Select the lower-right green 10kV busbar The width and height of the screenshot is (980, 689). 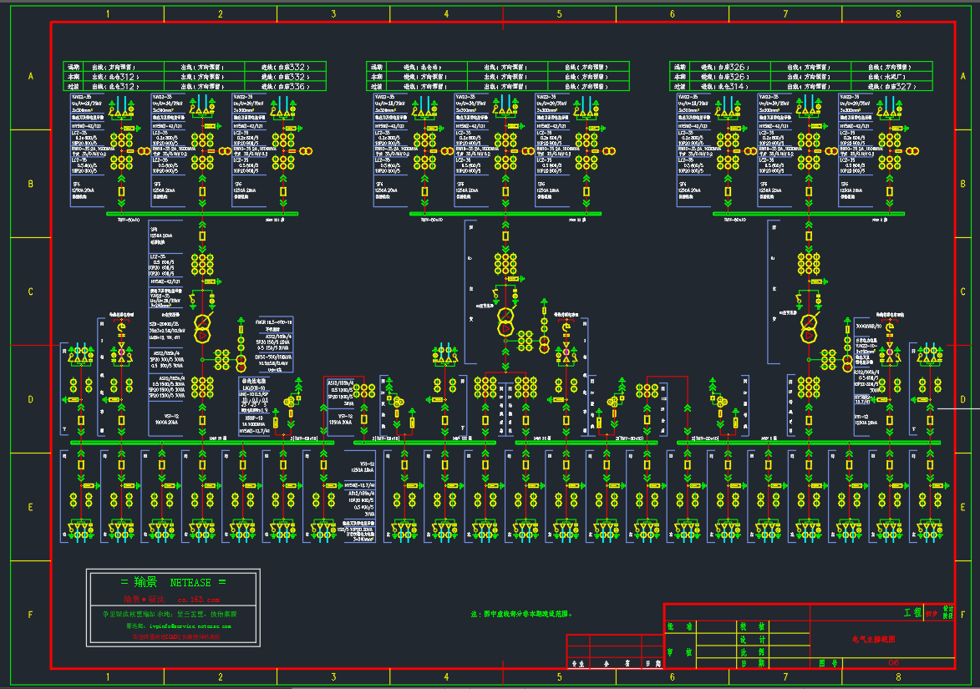point(806,443)
